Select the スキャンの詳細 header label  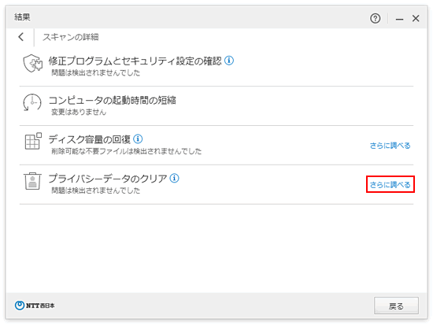(71, 37)
